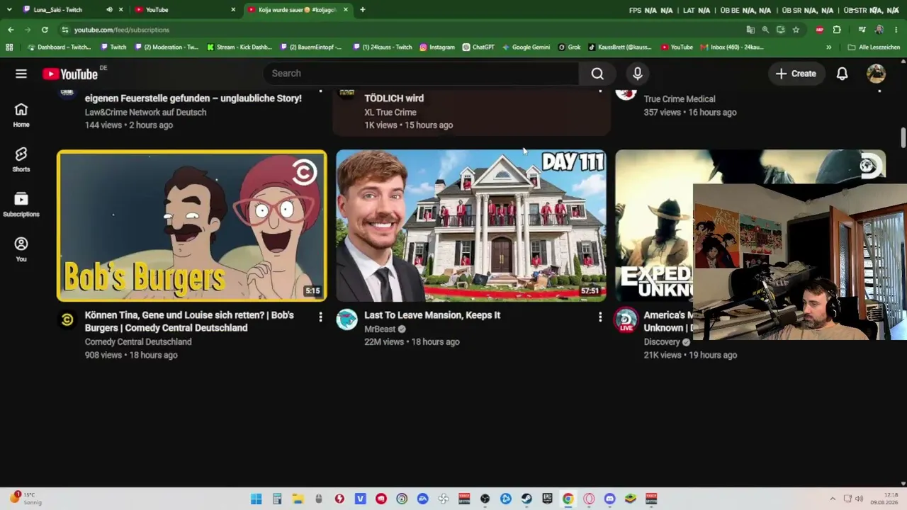
Task: Open the Alle Lesezeichen folder
Action: click(x=873, y=47)
